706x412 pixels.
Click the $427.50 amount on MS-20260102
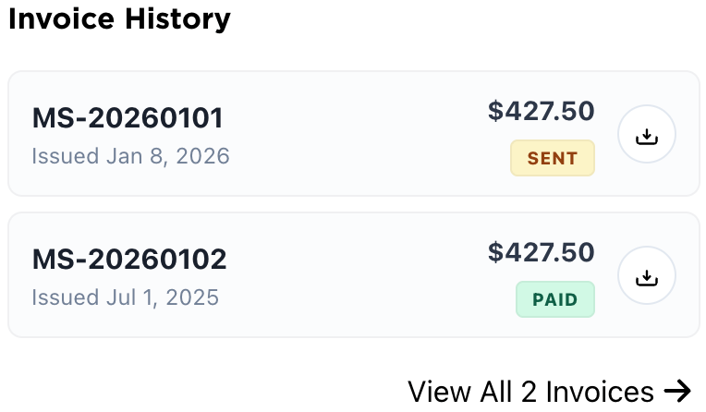(x=542, y=252)
